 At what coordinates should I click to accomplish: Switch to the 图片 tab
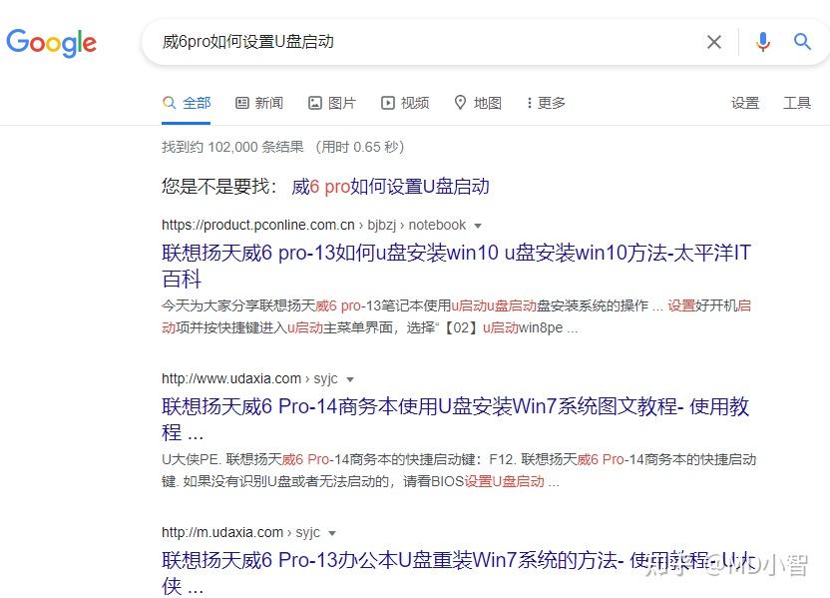tap(332, 103)
